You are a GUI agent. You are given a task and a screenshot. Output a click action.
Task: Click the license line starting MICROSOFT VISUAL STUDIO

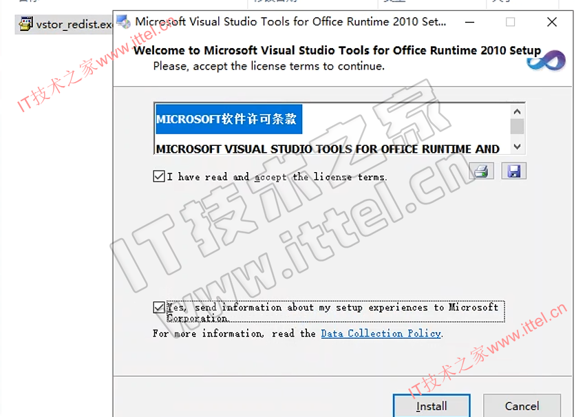click(328, 149)
